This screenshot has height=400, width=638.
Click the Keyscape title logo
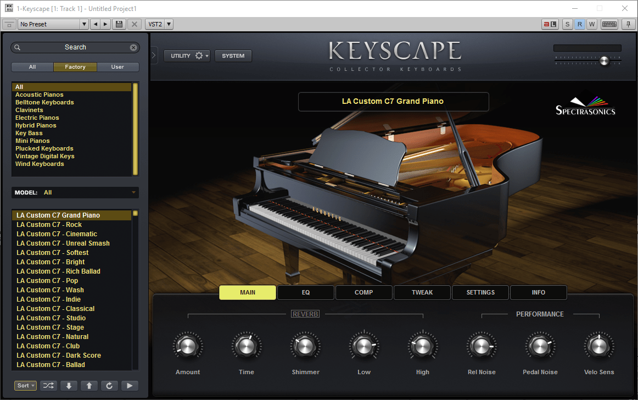[395, 51]
